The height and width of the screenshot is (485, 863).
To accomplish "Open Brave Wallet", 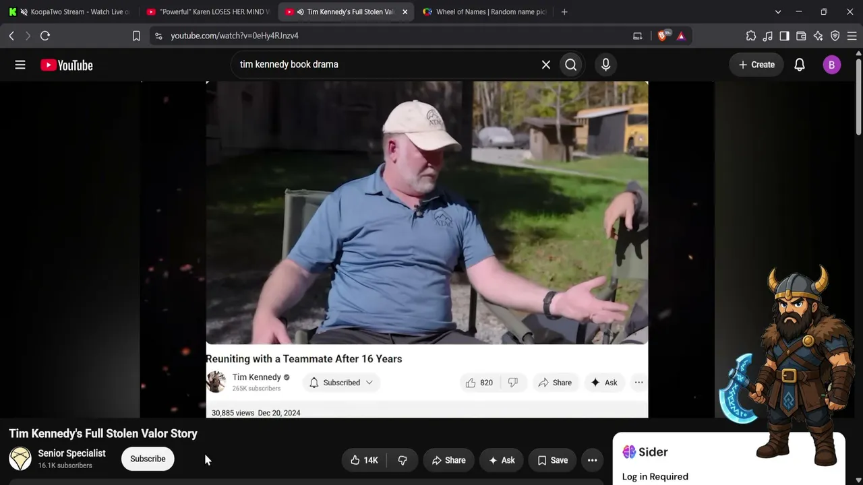I will click(801, 36).
